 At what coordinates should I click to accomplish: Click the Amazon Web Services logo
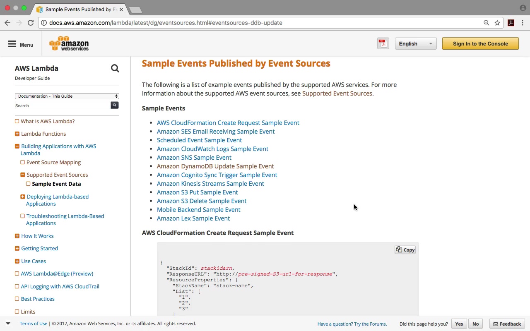click(69, 43)
